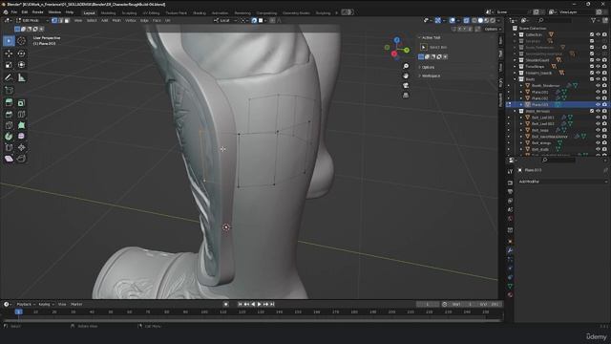611x344 pixels.
Task: Select the Add Cube tool
Action: pos(9,90)
